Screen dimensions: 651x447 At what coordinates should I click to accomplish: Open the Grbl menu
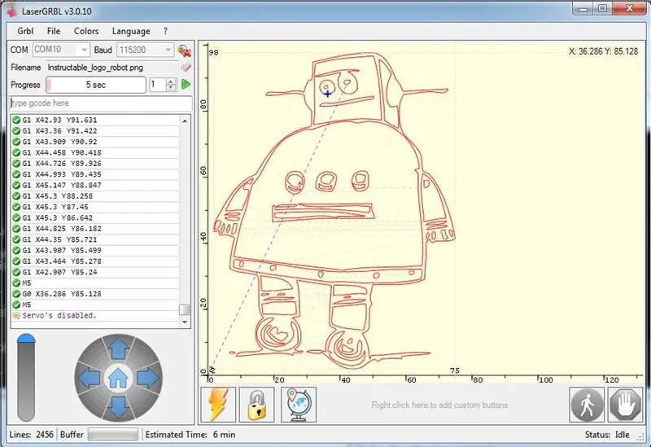point(25,31)
